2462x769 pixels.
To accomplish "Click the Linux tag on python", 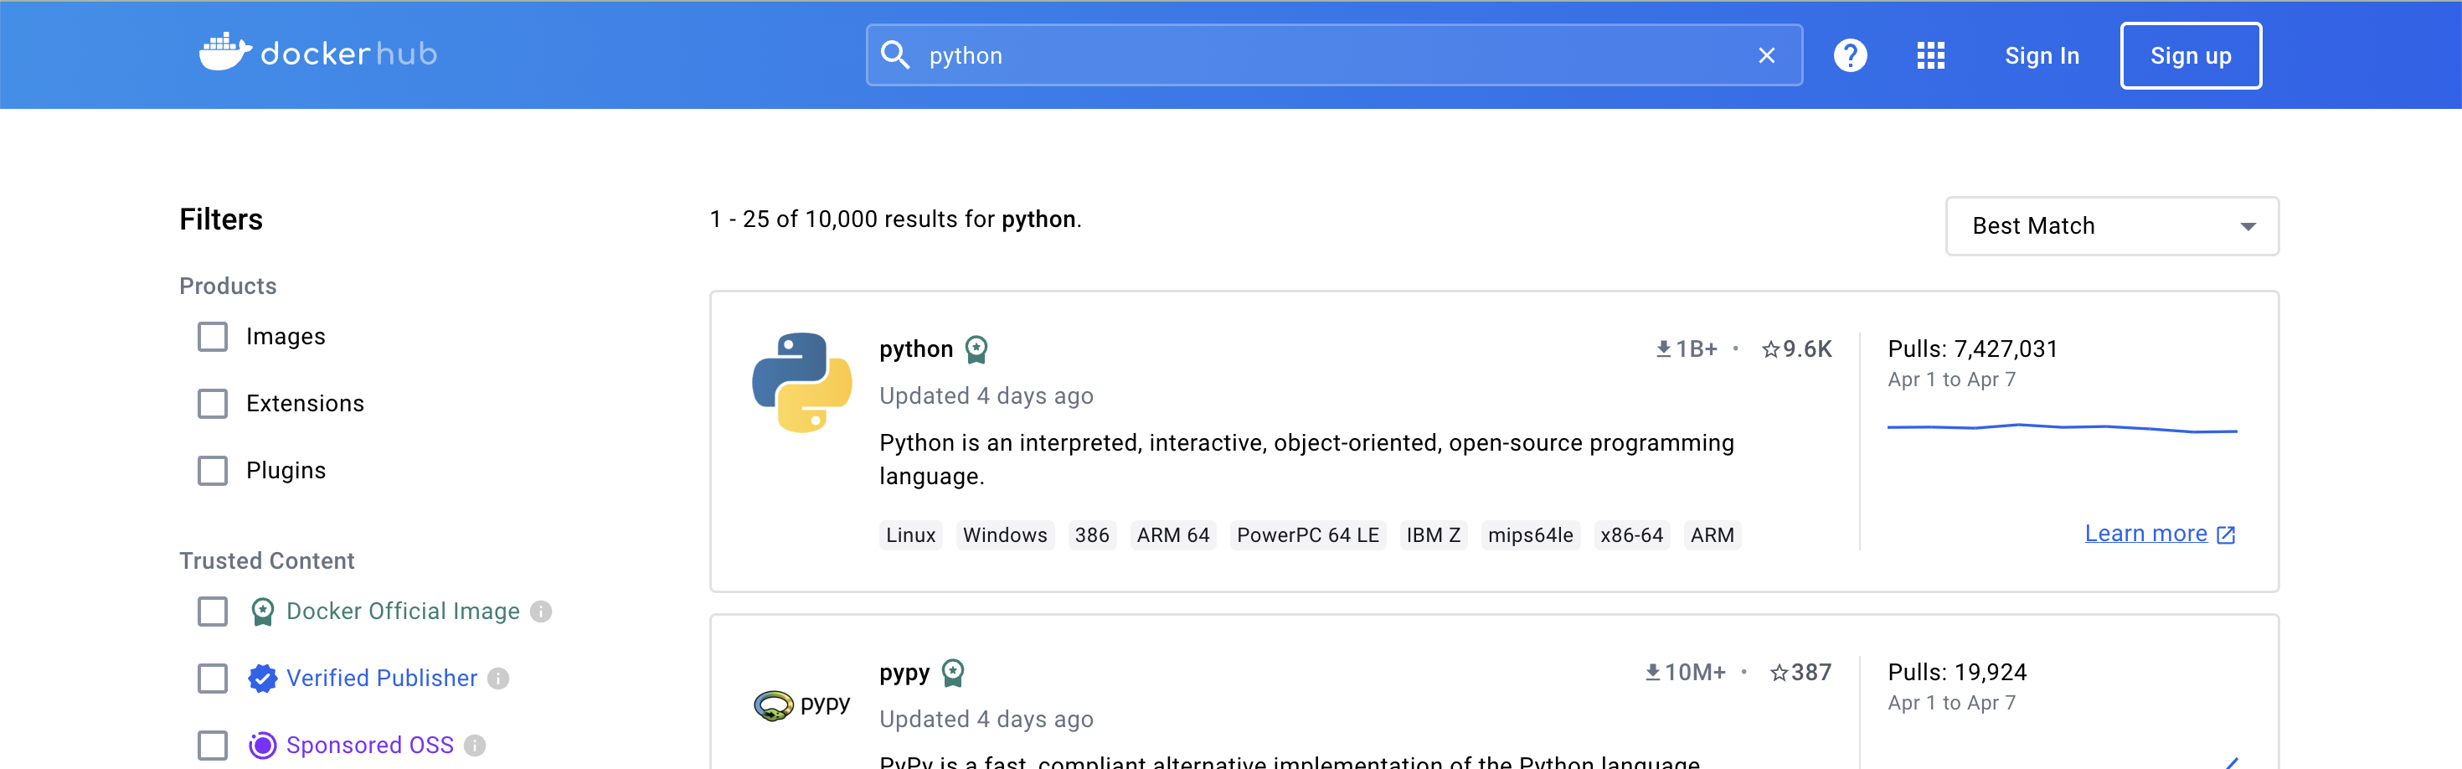I will point(910,535).
